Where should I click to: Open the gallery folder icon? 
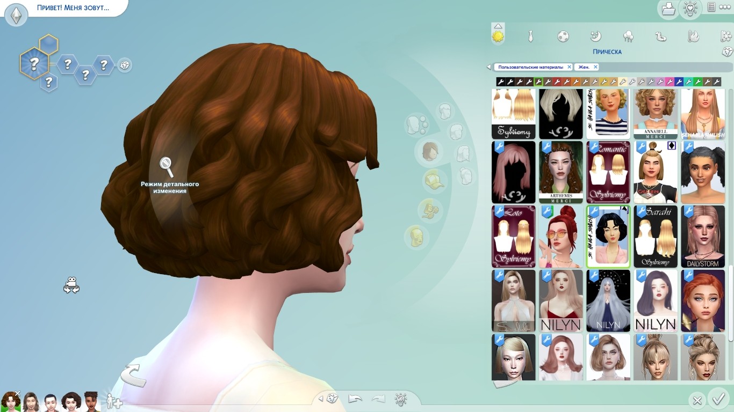(668, 9)
